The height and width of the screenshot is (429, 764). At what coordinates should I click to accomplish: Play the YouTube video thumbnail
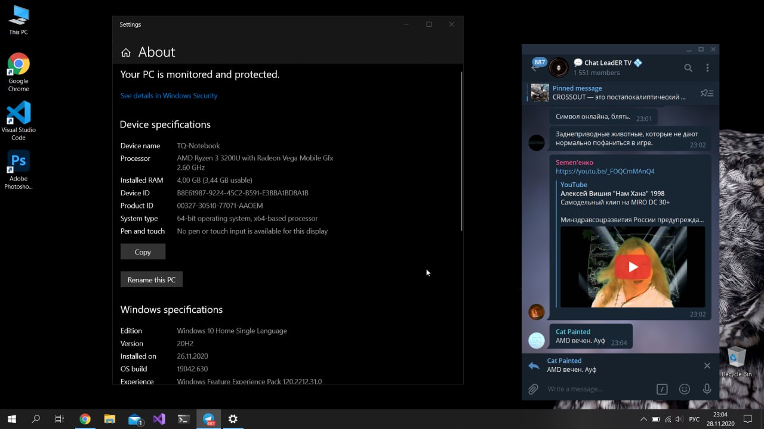[633, 266]
